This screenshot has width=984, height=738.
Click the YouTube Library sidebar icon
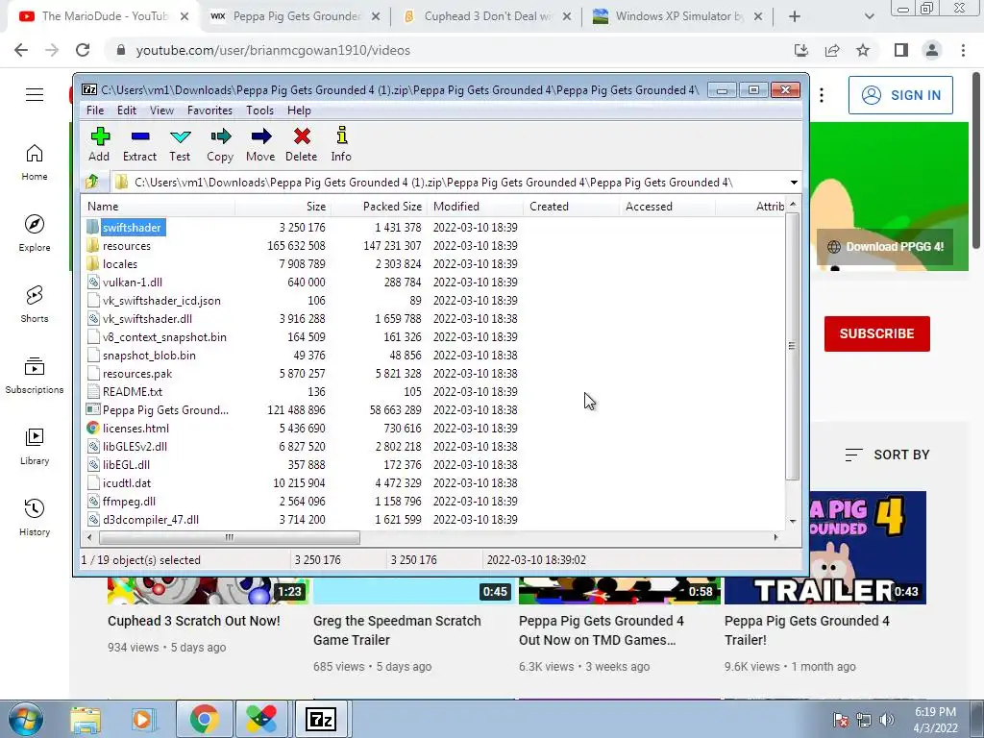(35, 437)
